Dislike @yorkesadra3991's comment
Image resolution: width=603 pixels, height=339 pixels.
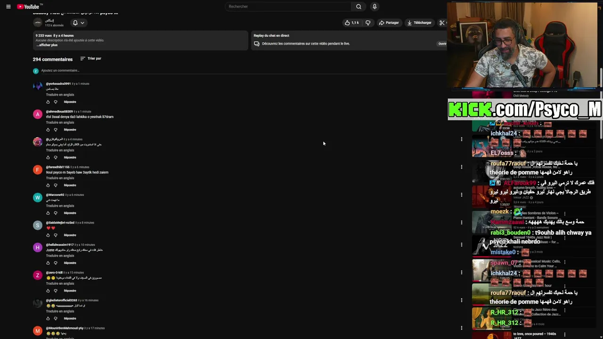(55, 102)
